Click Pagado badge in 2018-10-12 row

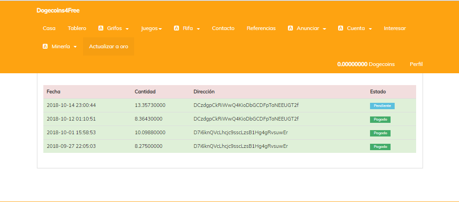coord(380,120)
